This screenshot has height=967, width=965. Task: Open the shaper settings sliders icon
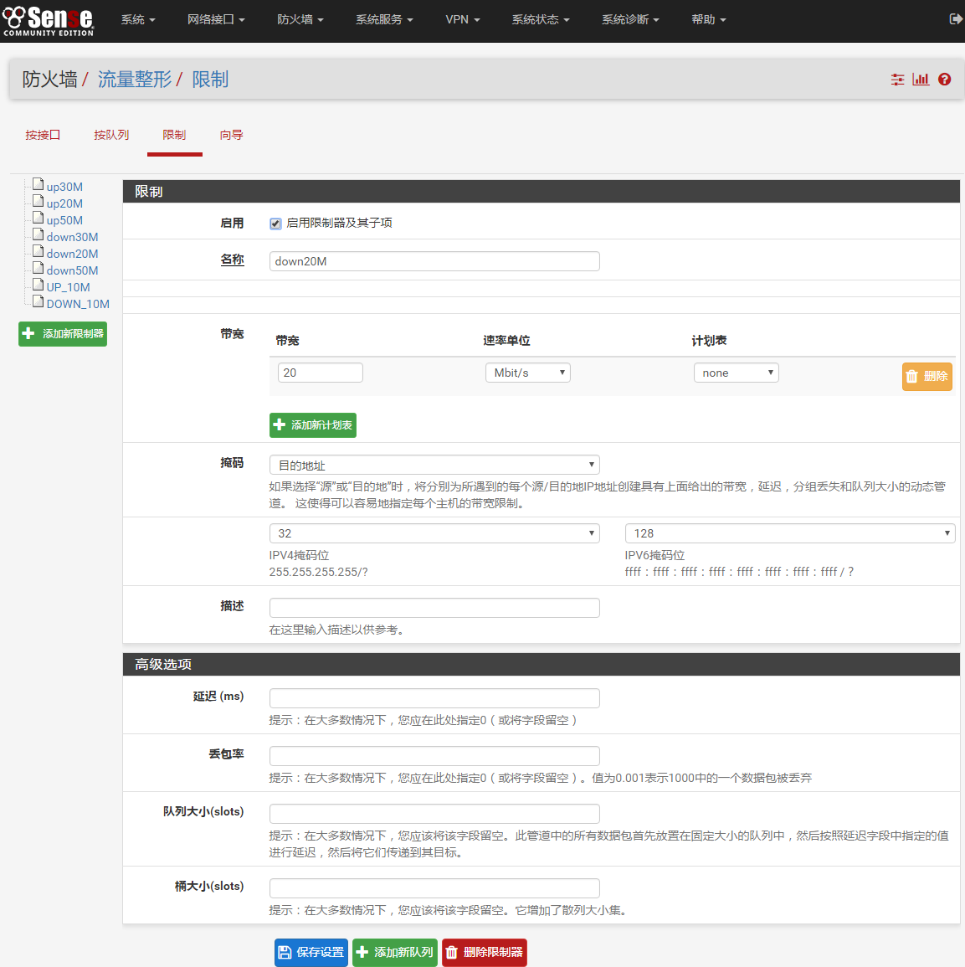(897, 80)
